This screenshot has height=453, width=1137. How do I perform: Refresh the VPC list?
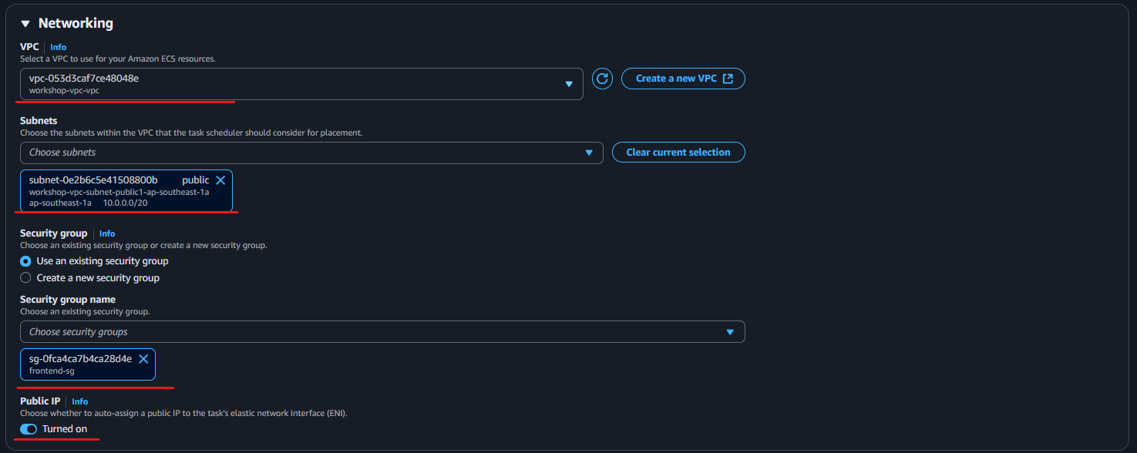coord(602,78)
